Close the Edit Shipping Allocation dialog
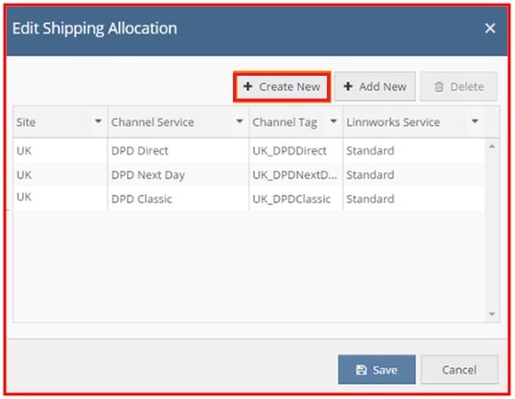 [490, 28]
